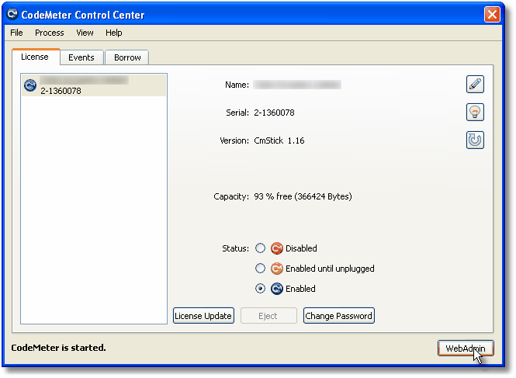This screenshot has height=378, width=516.
Task: Click the light bulb flash icon
Action: pyautogui.click(x=475, y=113)
